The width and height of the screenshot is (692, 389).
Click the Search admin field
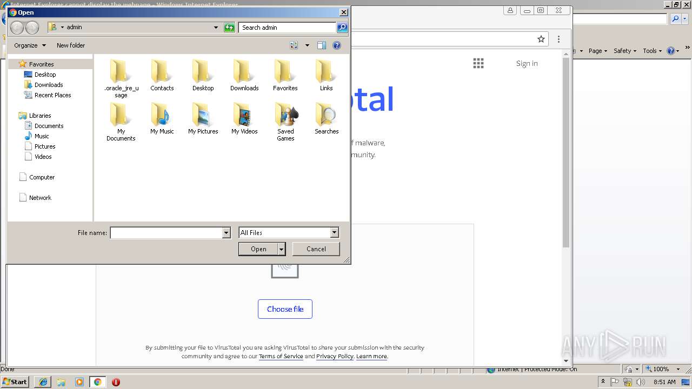(x=287, y=28)
